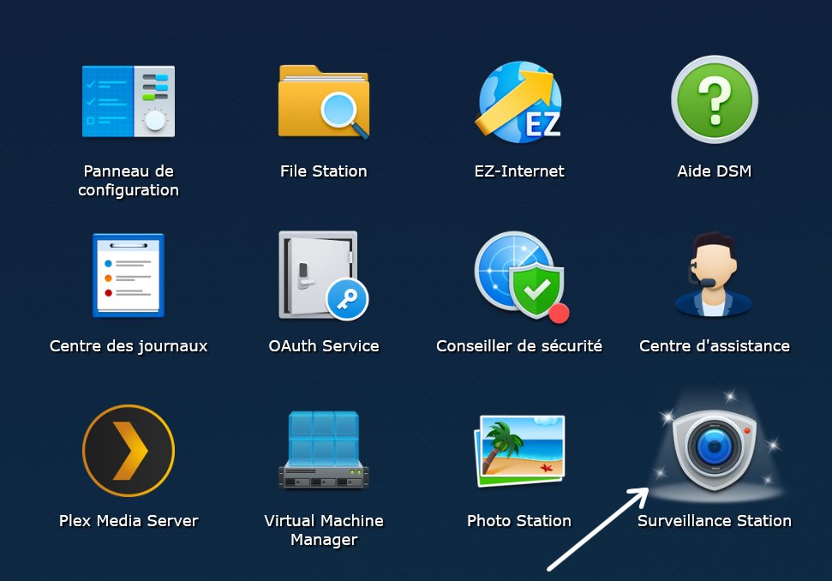Click the "OAuth Service" label
Image resolution: width=832 pixels, height=581 pixels.
[x=324, y=346]
